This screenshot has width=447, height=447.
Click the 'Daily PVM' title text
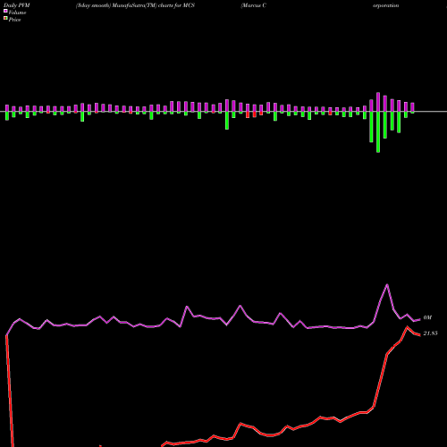[17, 5]
